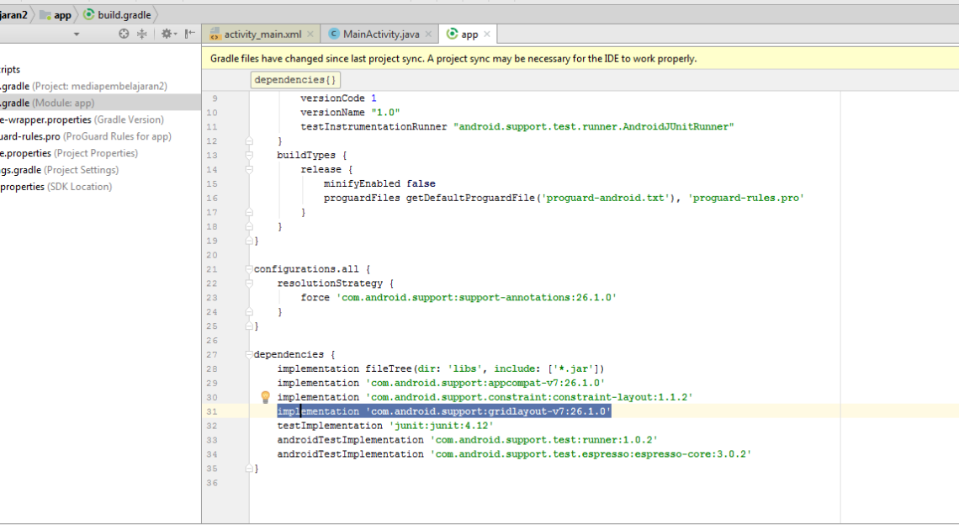Close the MainActivity.java tab
This screenshot has height=525, width=959.
pos(428,34)
